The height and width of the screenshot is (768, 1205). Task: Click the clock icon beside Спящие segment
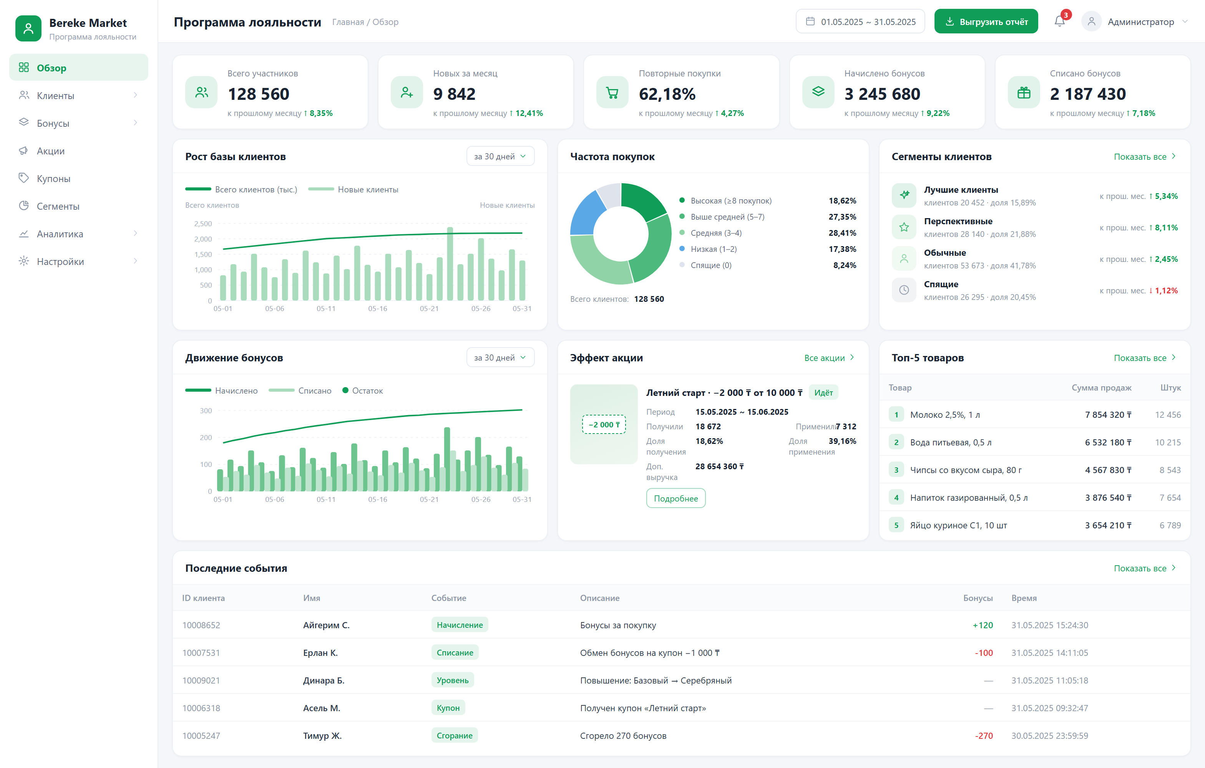coord(904,290)
